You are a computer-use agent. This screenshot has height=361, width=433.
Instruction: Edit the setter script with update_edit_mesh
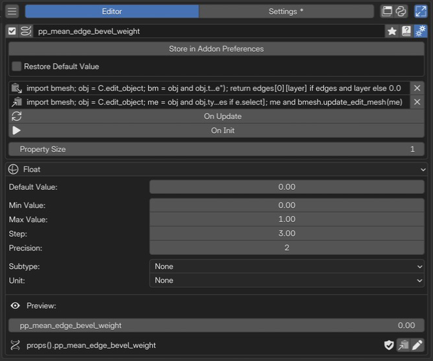[x=217, y=102]
